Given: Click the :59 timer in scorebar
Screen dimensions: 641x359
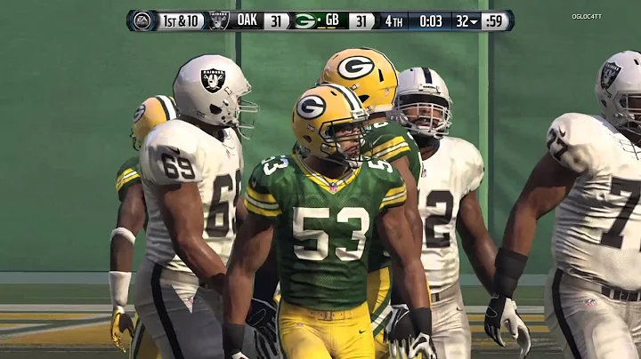Looking at the screenshot, I should tap(494, 21).
